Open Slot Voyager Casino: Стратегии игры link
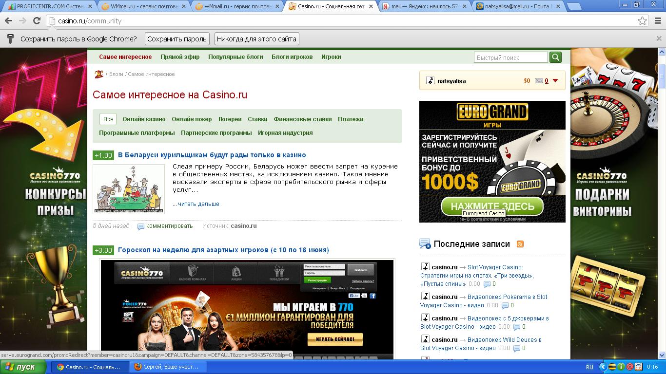 tap(477, 276)
